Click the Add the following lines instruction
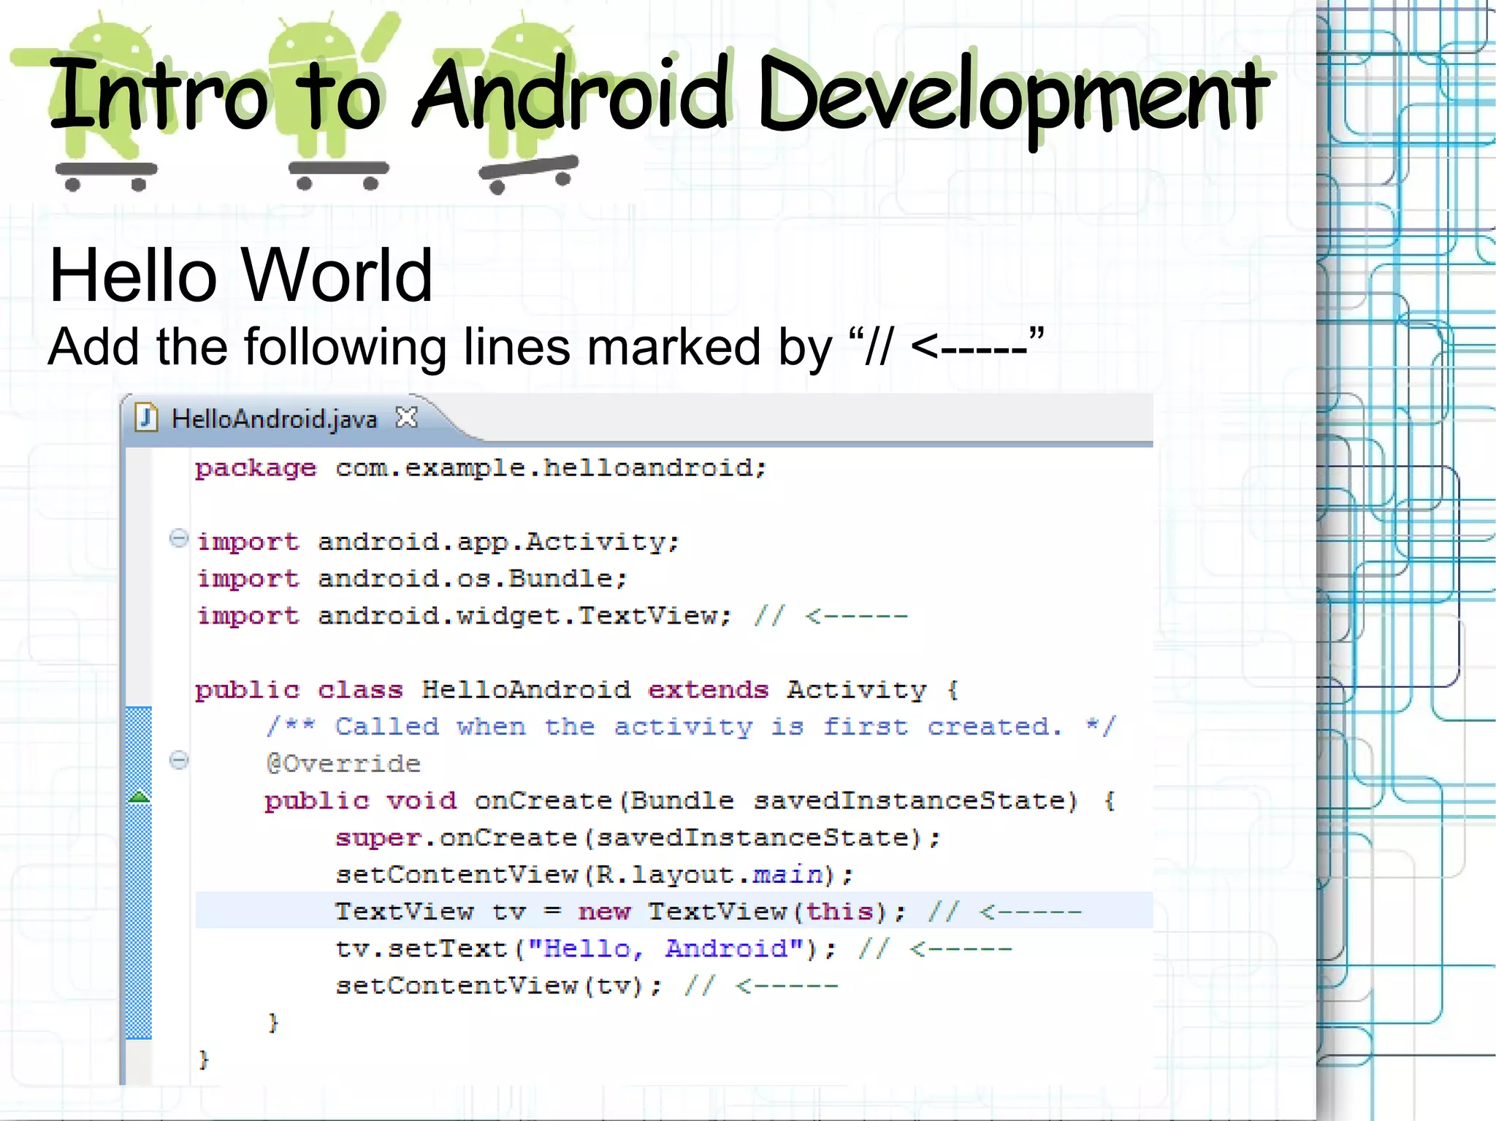The height and width of the screenshot is (1121, 1496). [x=546, y=346]
